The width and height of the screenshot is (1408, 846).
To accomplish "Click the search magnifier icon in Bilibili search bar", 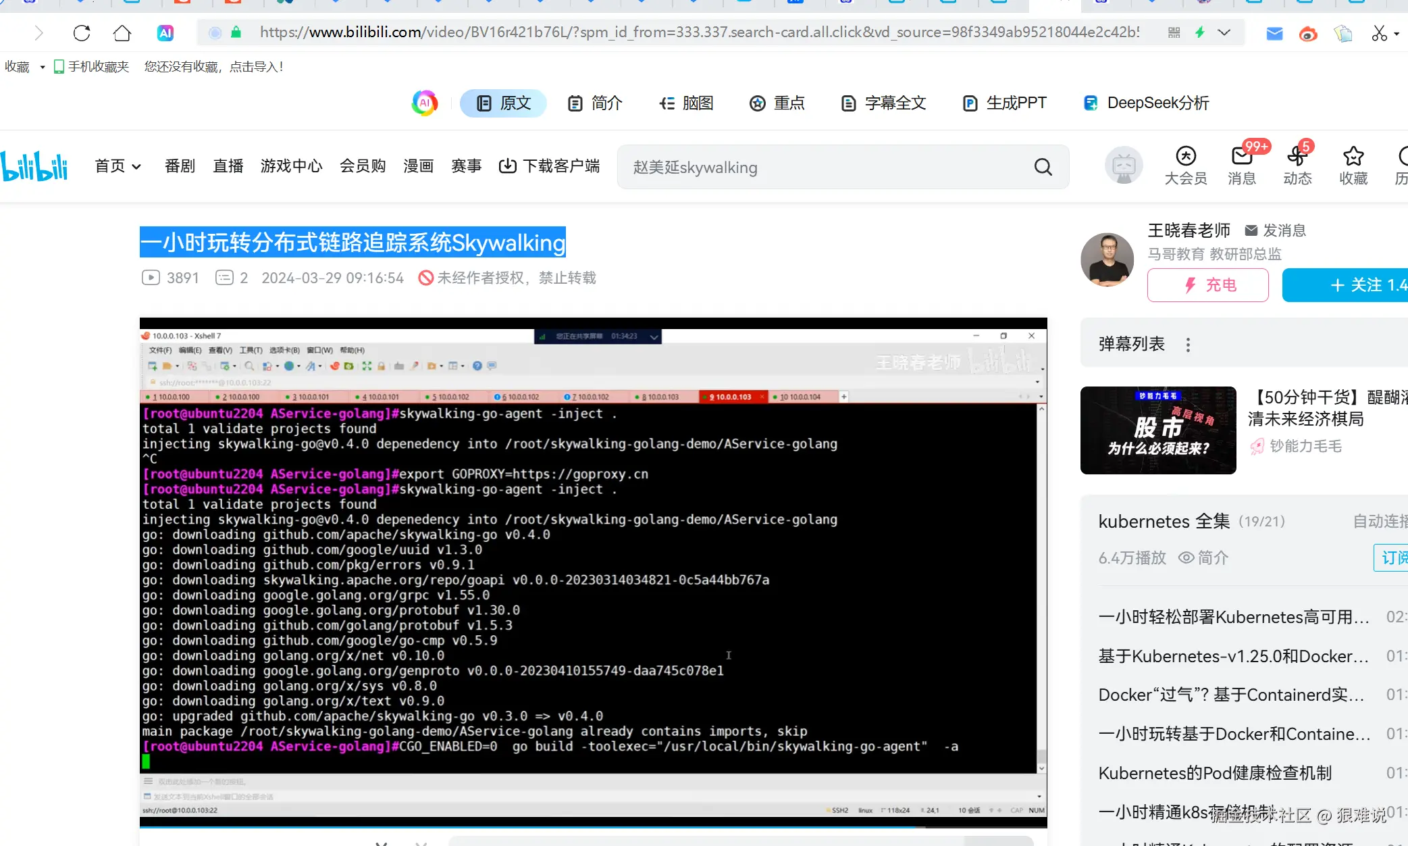I will point(1043,167).
